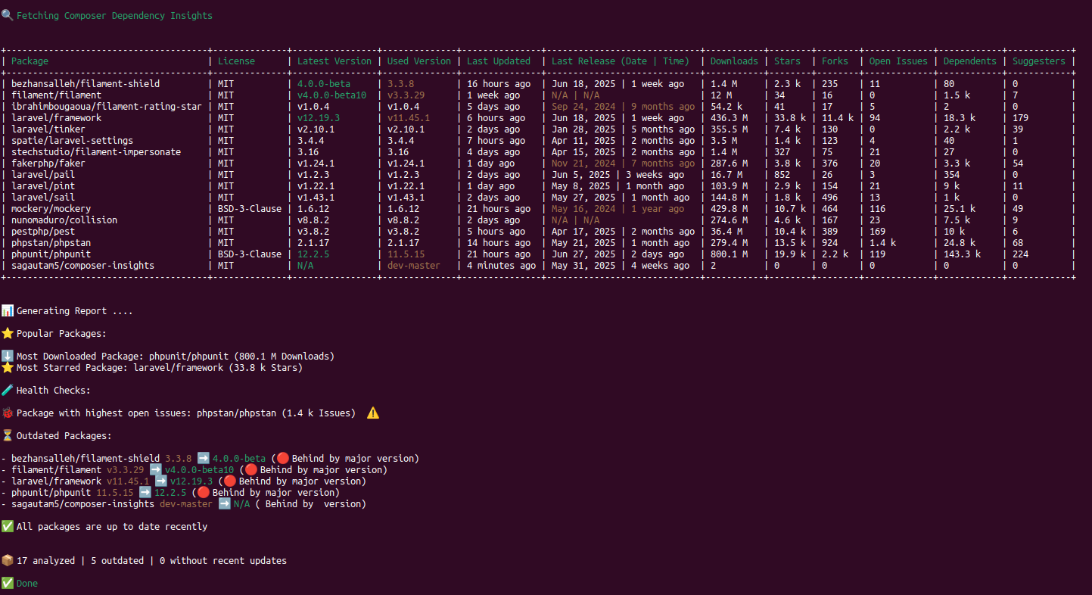Image resolution: width=1092 pixels, height=595 pixels.
Task: Click the download arrow icon for Most Downloaded Package
Action: click(x=7, y=357)
